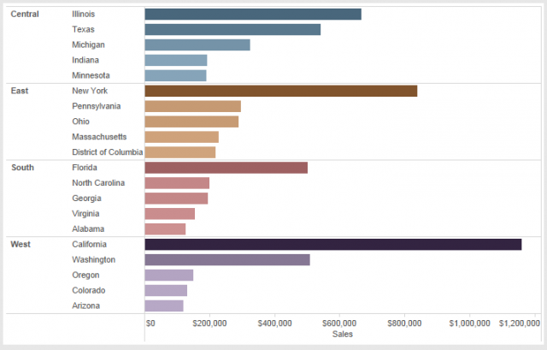Viewport: 547px width, 350px height.
Task: Select the Pennsylvania sales bar
Action: (192, 106)
